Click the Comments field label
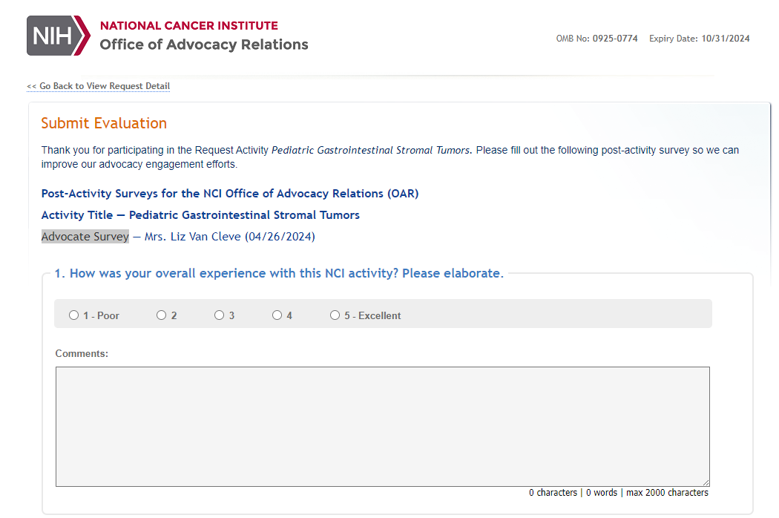This screenshot has height=518, width=779. [x=82, y=354]
